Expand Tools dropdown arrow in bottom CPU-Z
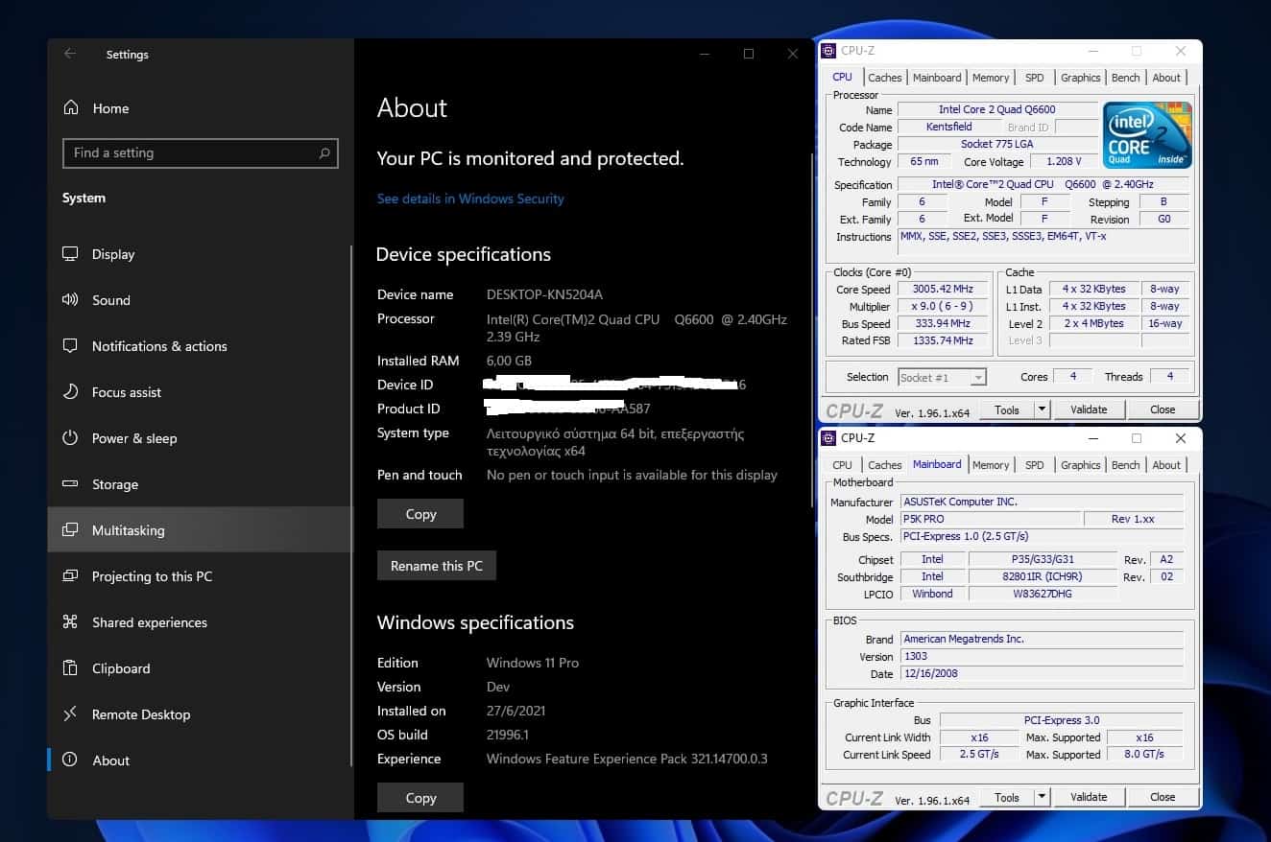1271x842 pixels. pos(1043,797)
